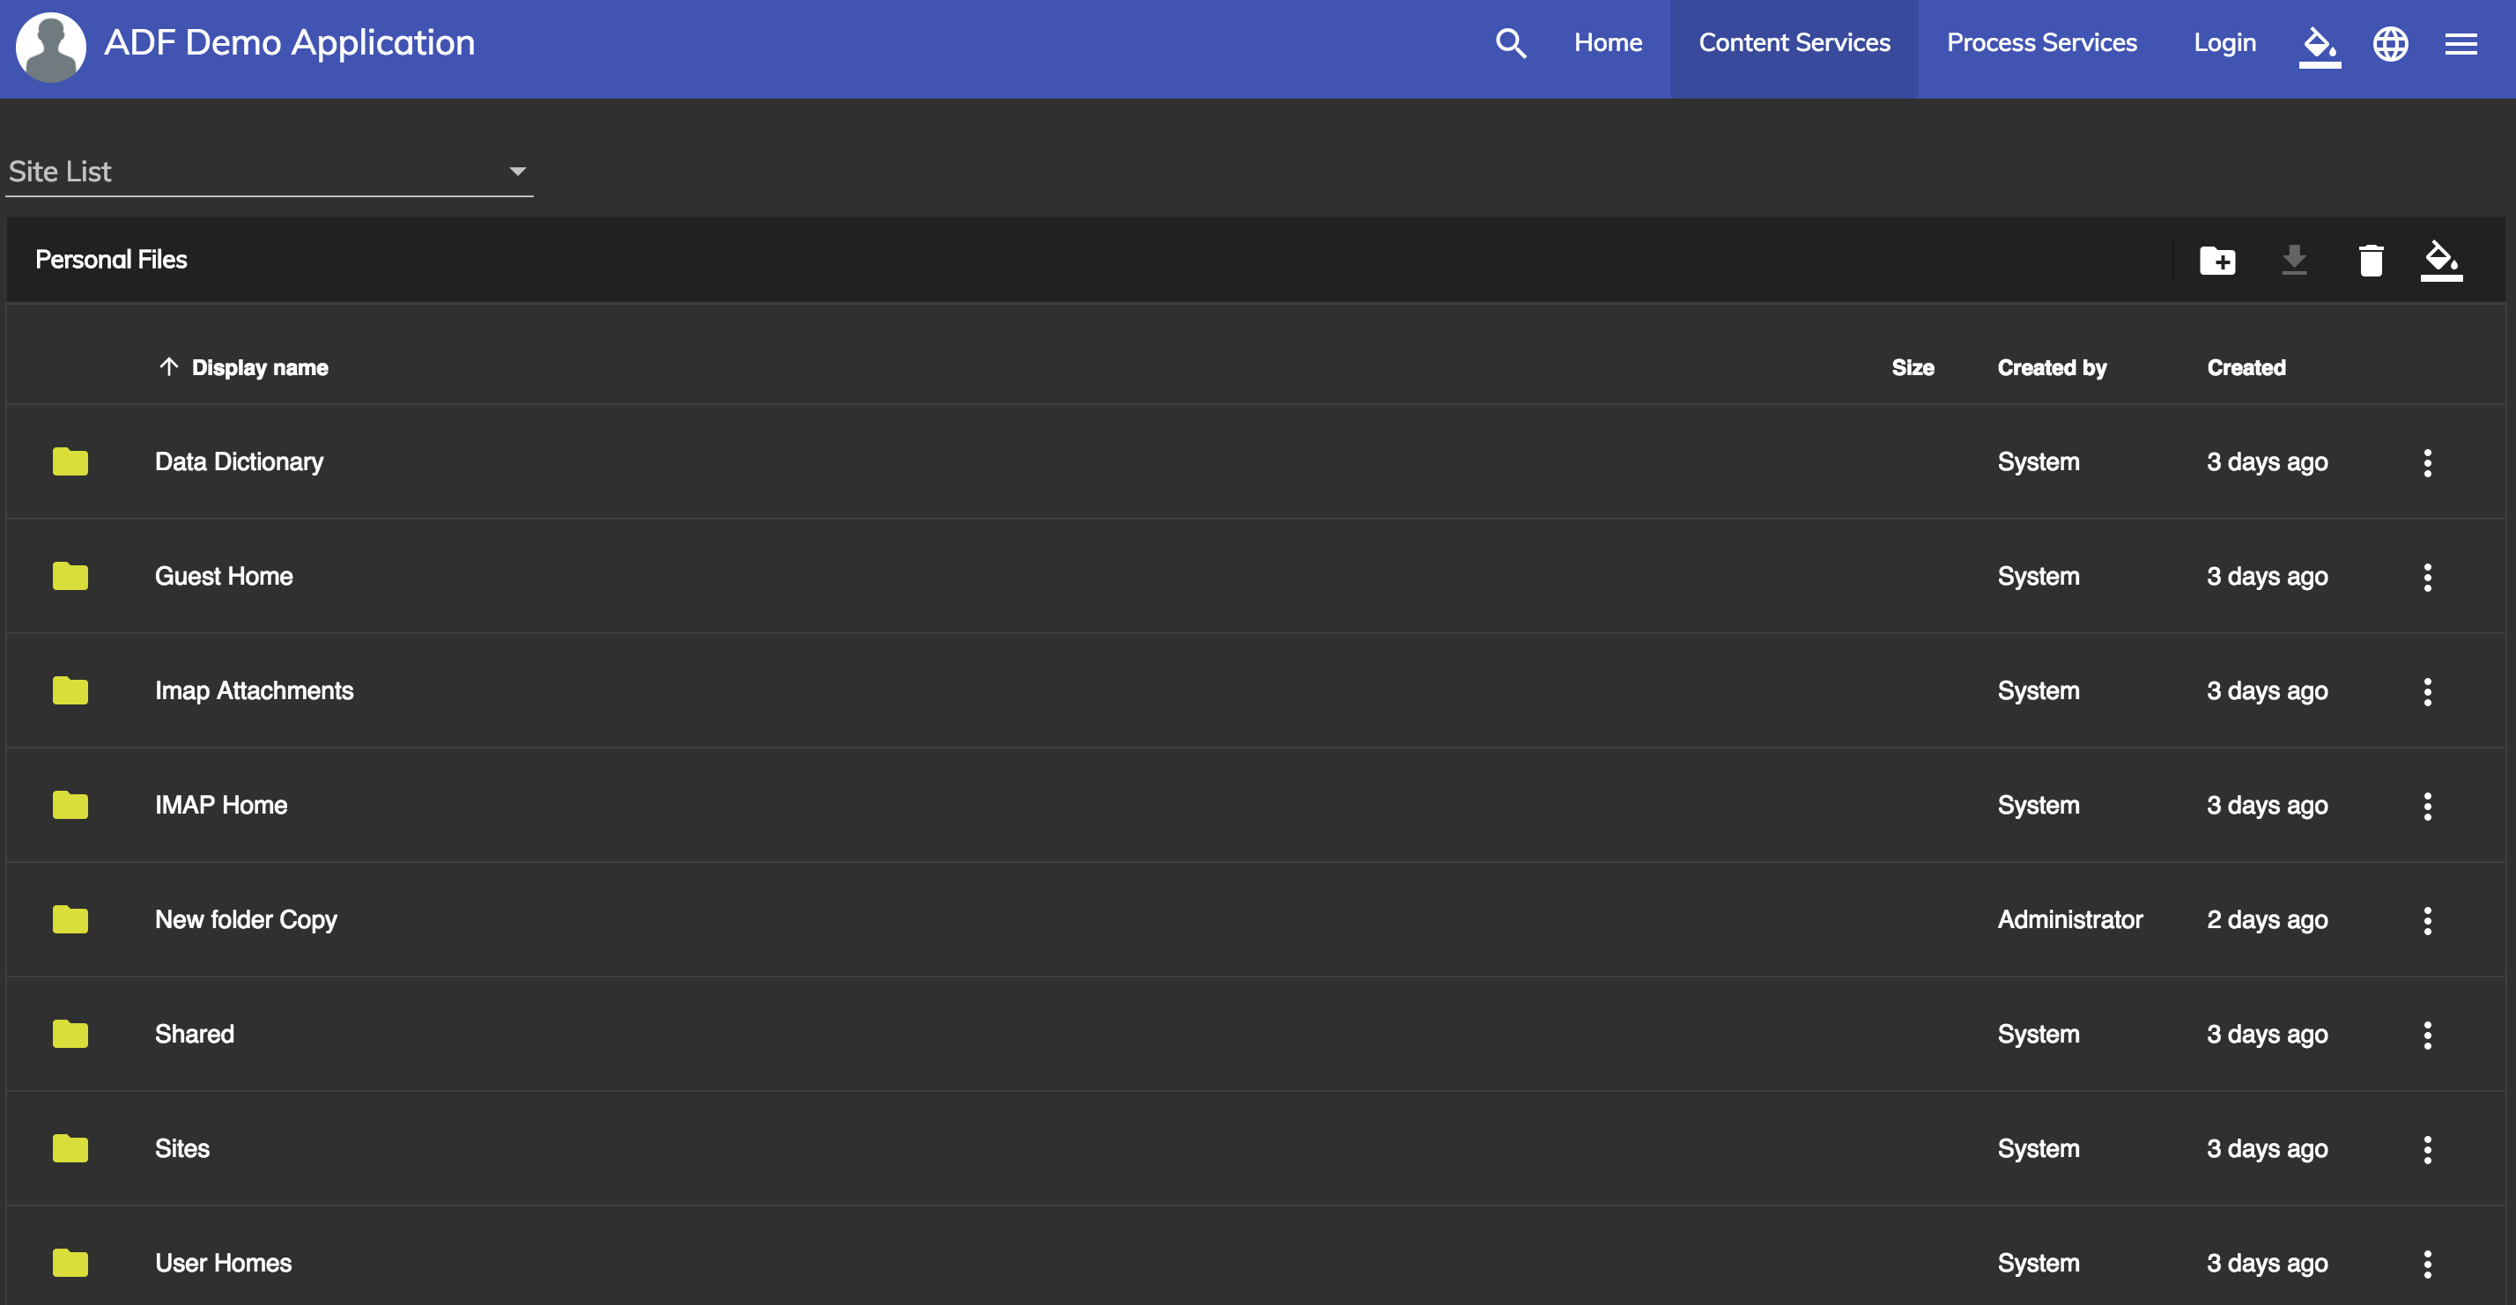Viewport: 2516px width, 1305px height.
Task: Click '3 days ago' in Sites row
Action: 2267,1149
